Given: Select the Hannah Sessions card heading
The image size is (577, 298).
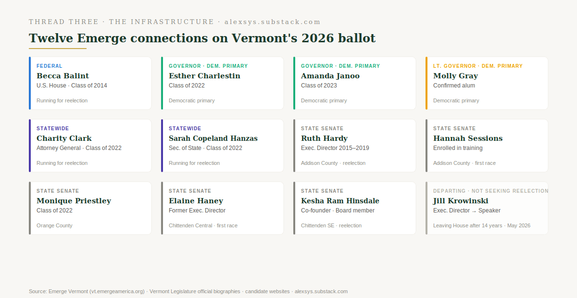Looking at the screenshot, I should coord(468,138).
